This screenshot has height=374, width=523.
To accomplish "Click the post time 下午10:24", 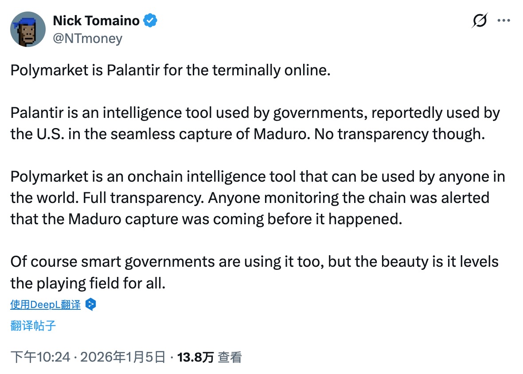I will click(x=40, y=357).
